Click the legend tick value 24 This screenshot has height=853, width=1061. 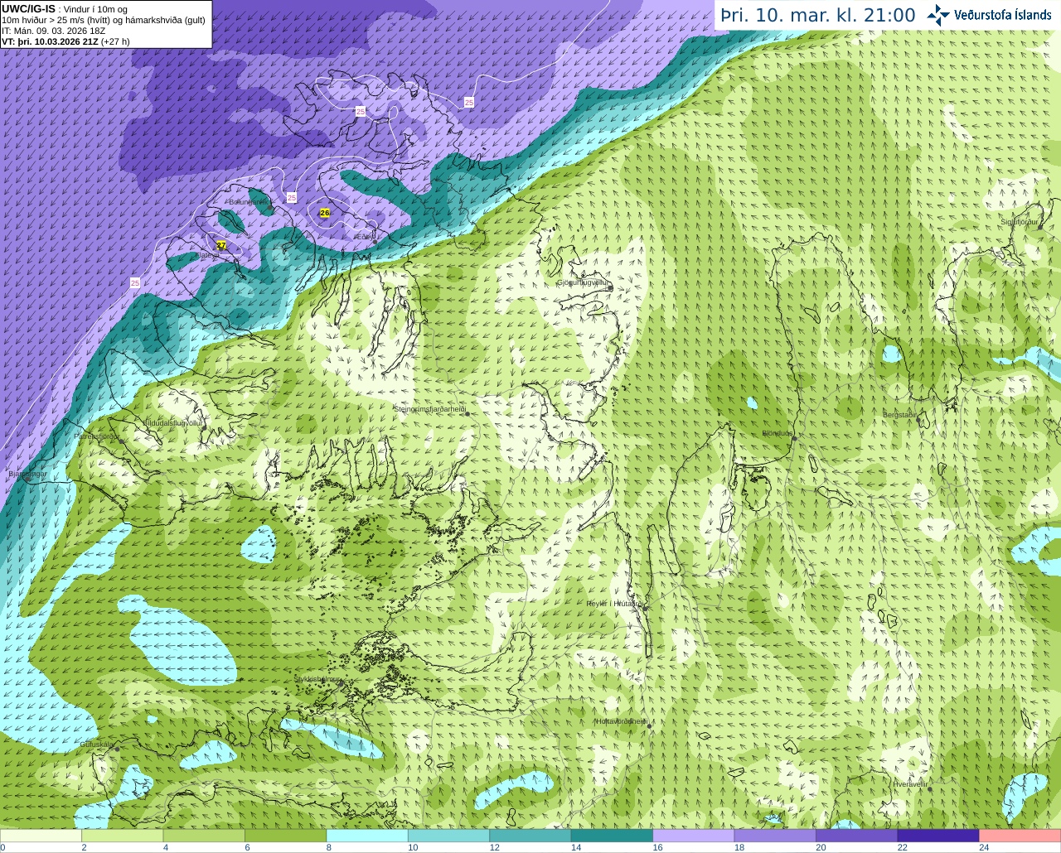984,847
